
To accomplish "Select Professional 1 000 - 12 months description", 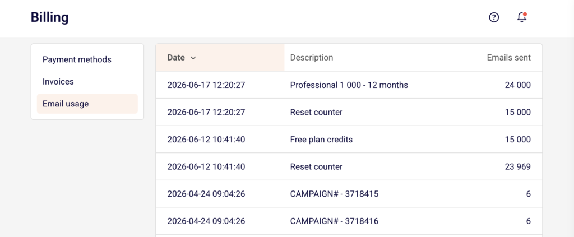I will coord(349,85).
